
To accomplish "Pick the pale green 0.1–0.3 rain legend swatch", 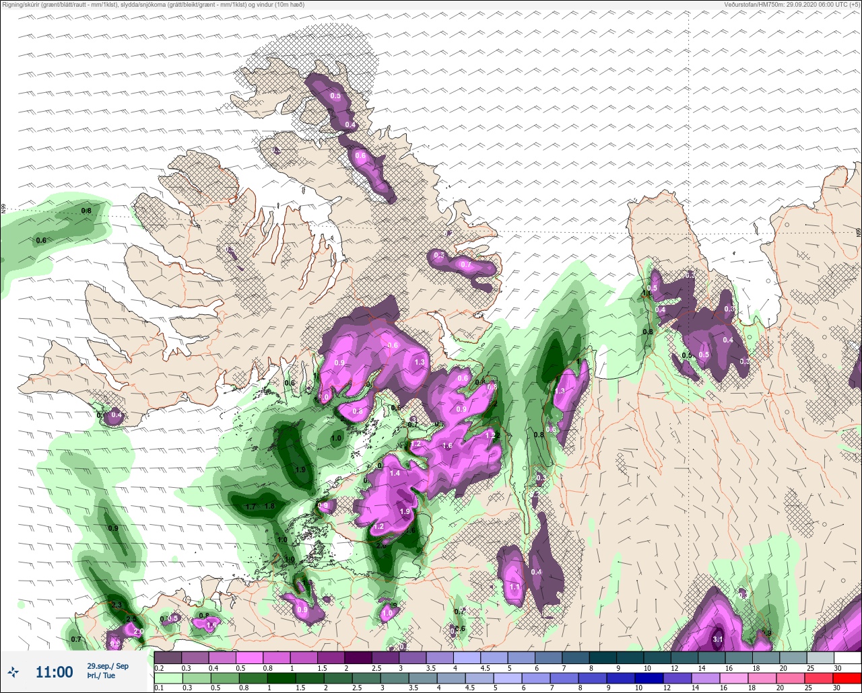I will [168, 678].
